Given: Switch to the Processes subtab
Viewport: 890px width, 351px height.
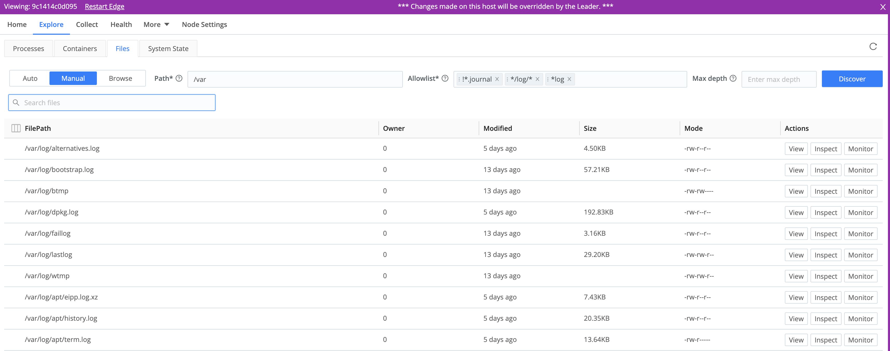Looking at the screenshot, I should pyautogui.click(x=28, y=48).
